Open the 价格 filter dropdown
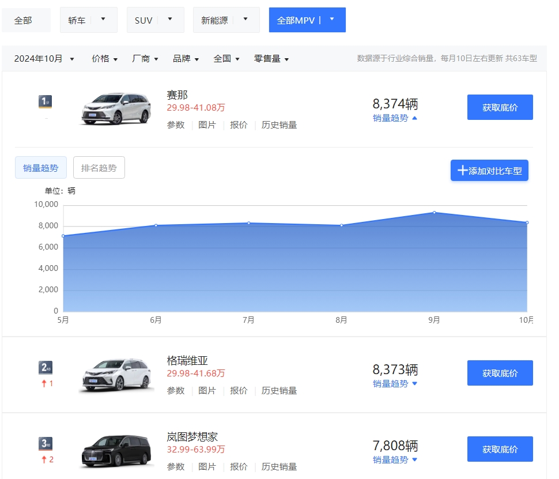Image resolution: width=559 pixels, height=479 pixels. click(x=104, y=58)
